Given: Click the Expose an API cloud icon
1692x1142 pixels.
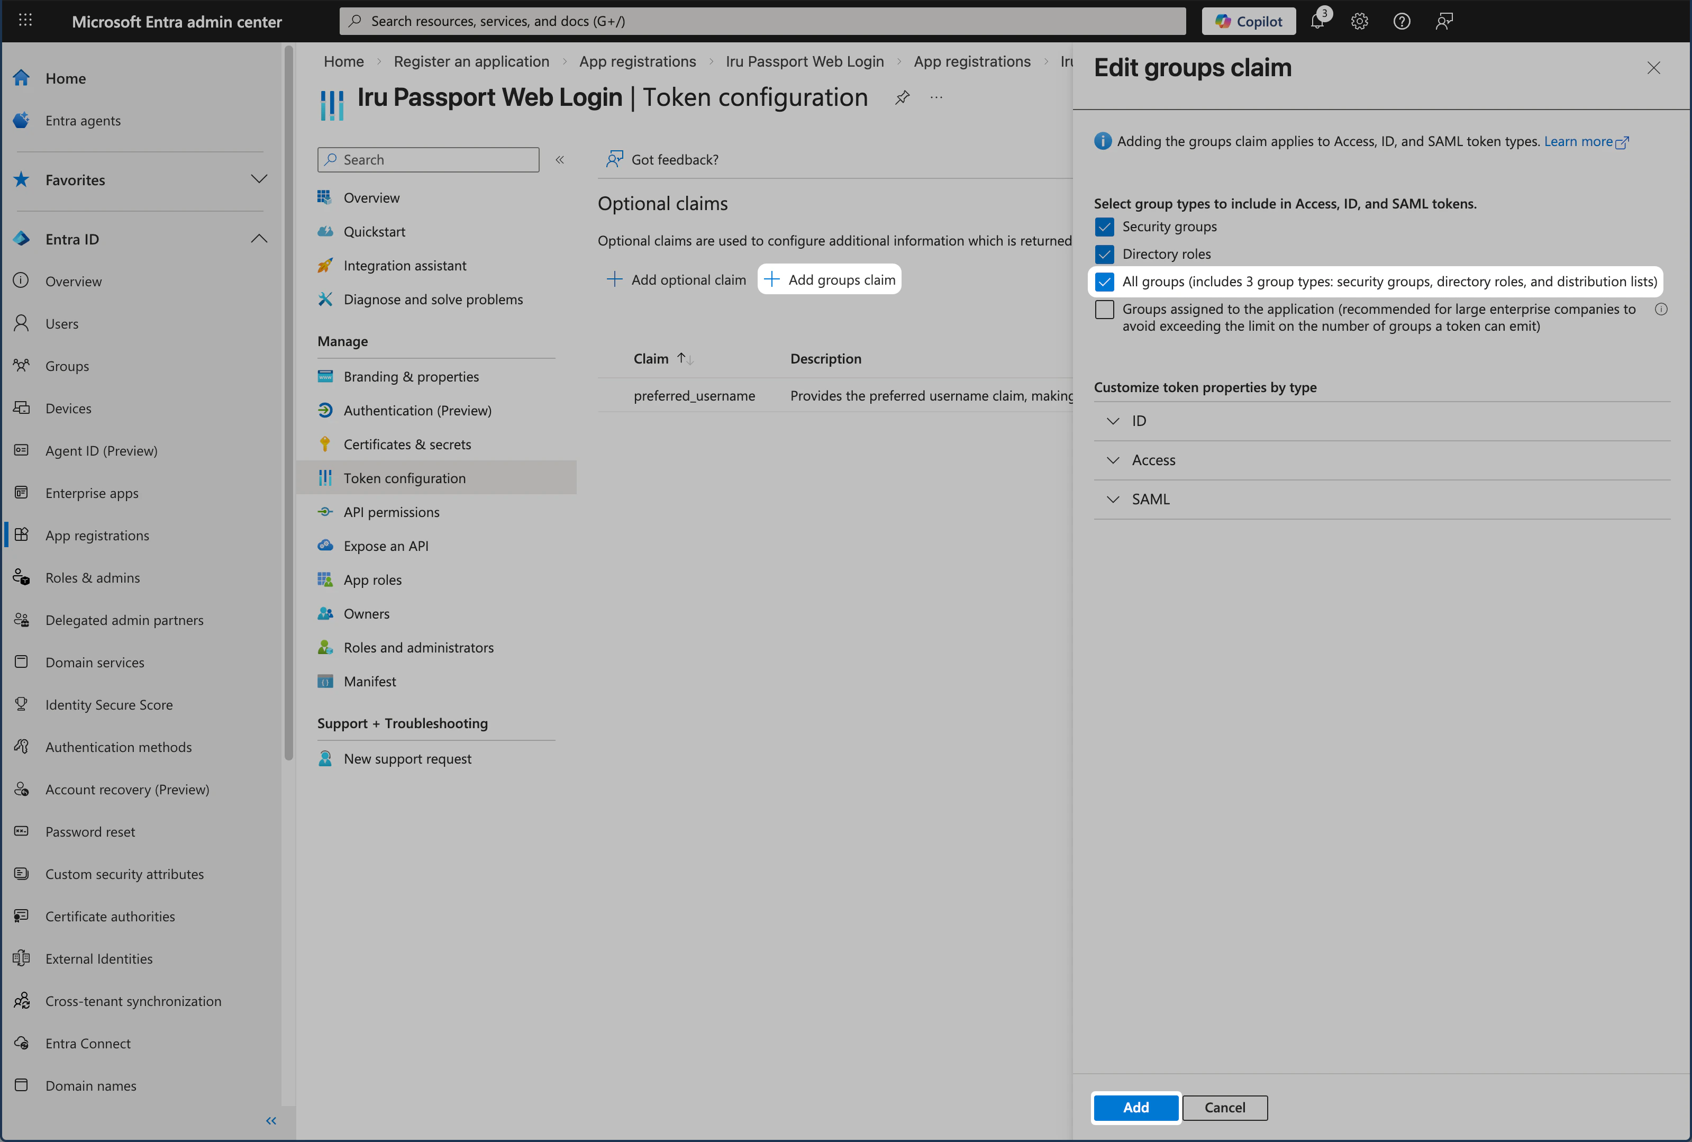Looking at the screenshot, I should tap(325, 545).
